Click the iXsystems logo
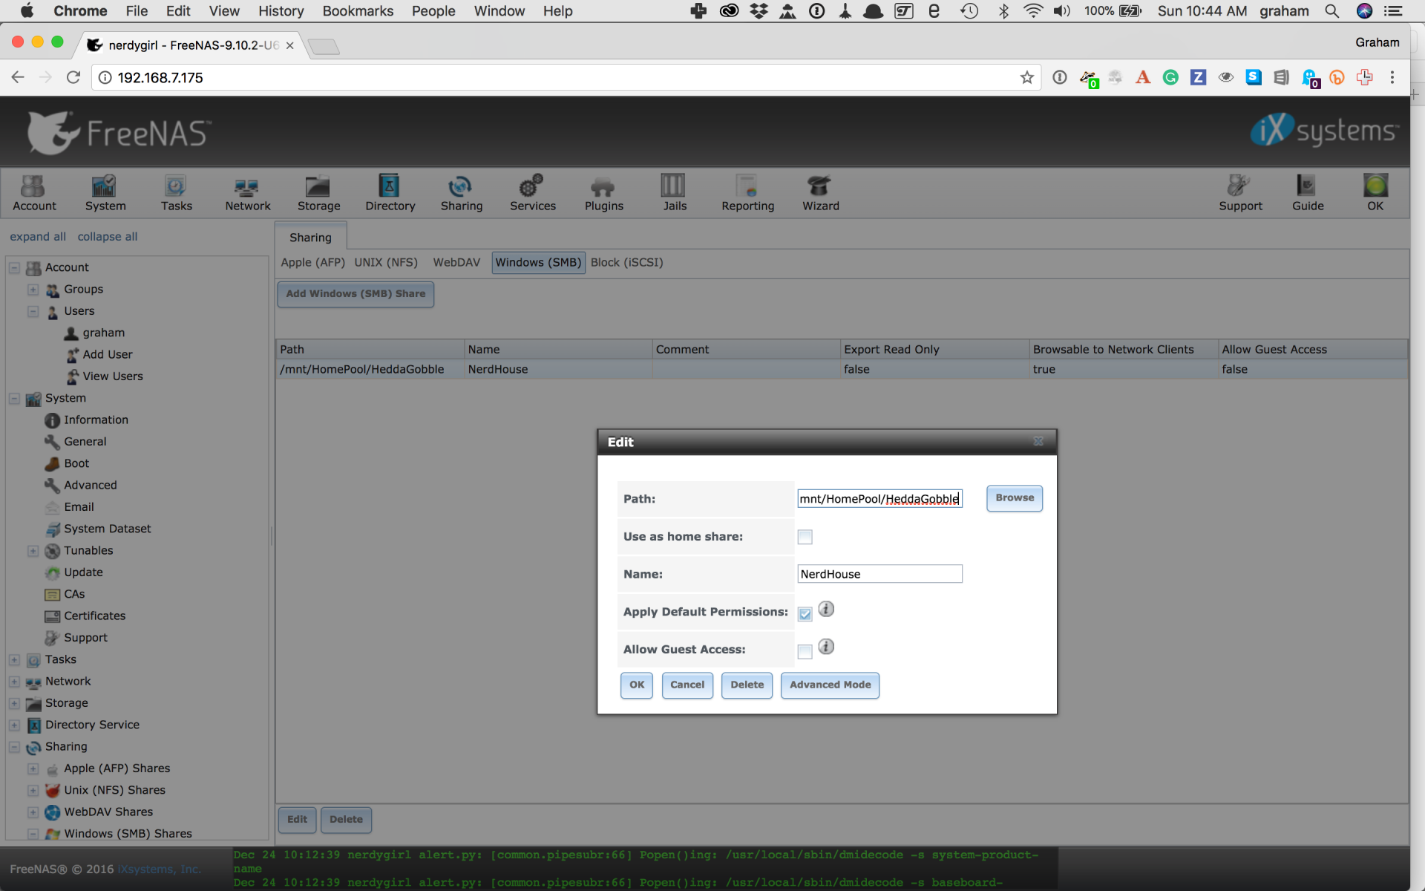1425x891 pixels. (x=1324, y=130)
